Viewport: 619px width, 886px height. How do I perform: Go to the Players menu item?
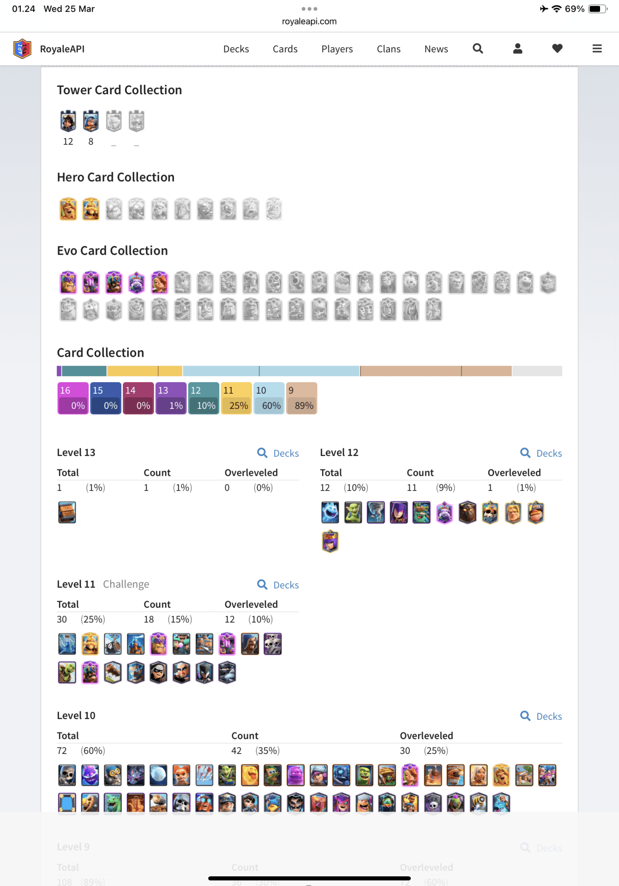point(337,49)
